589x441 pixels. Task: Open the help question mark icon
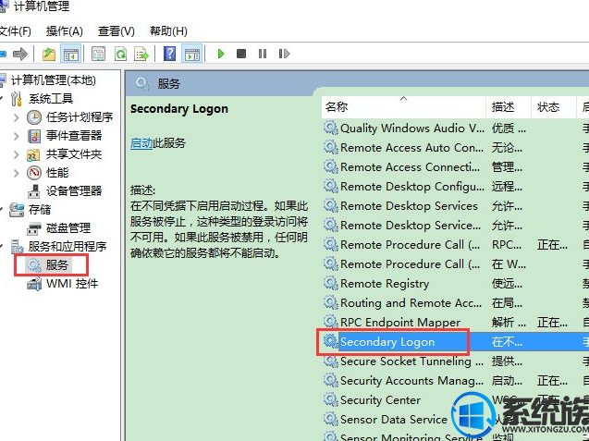coord(170,54)
